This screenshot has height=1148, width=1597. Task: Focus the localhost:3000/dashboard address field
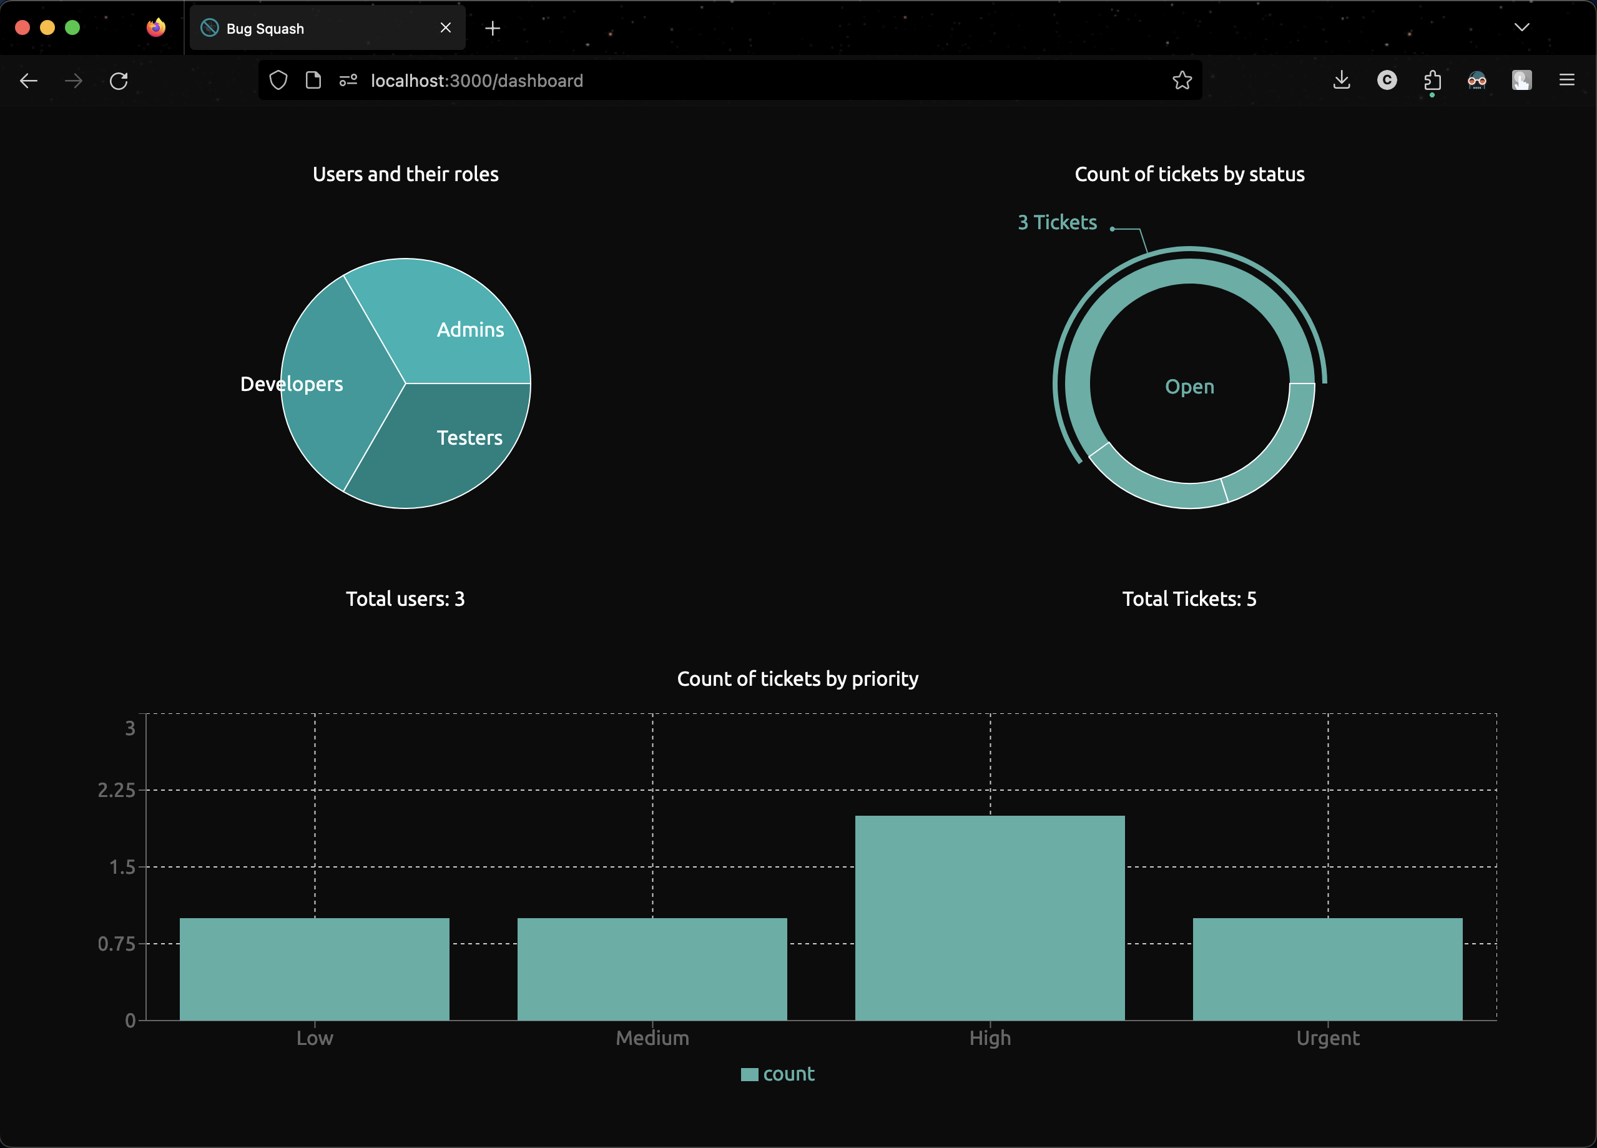tap(729, 81)
